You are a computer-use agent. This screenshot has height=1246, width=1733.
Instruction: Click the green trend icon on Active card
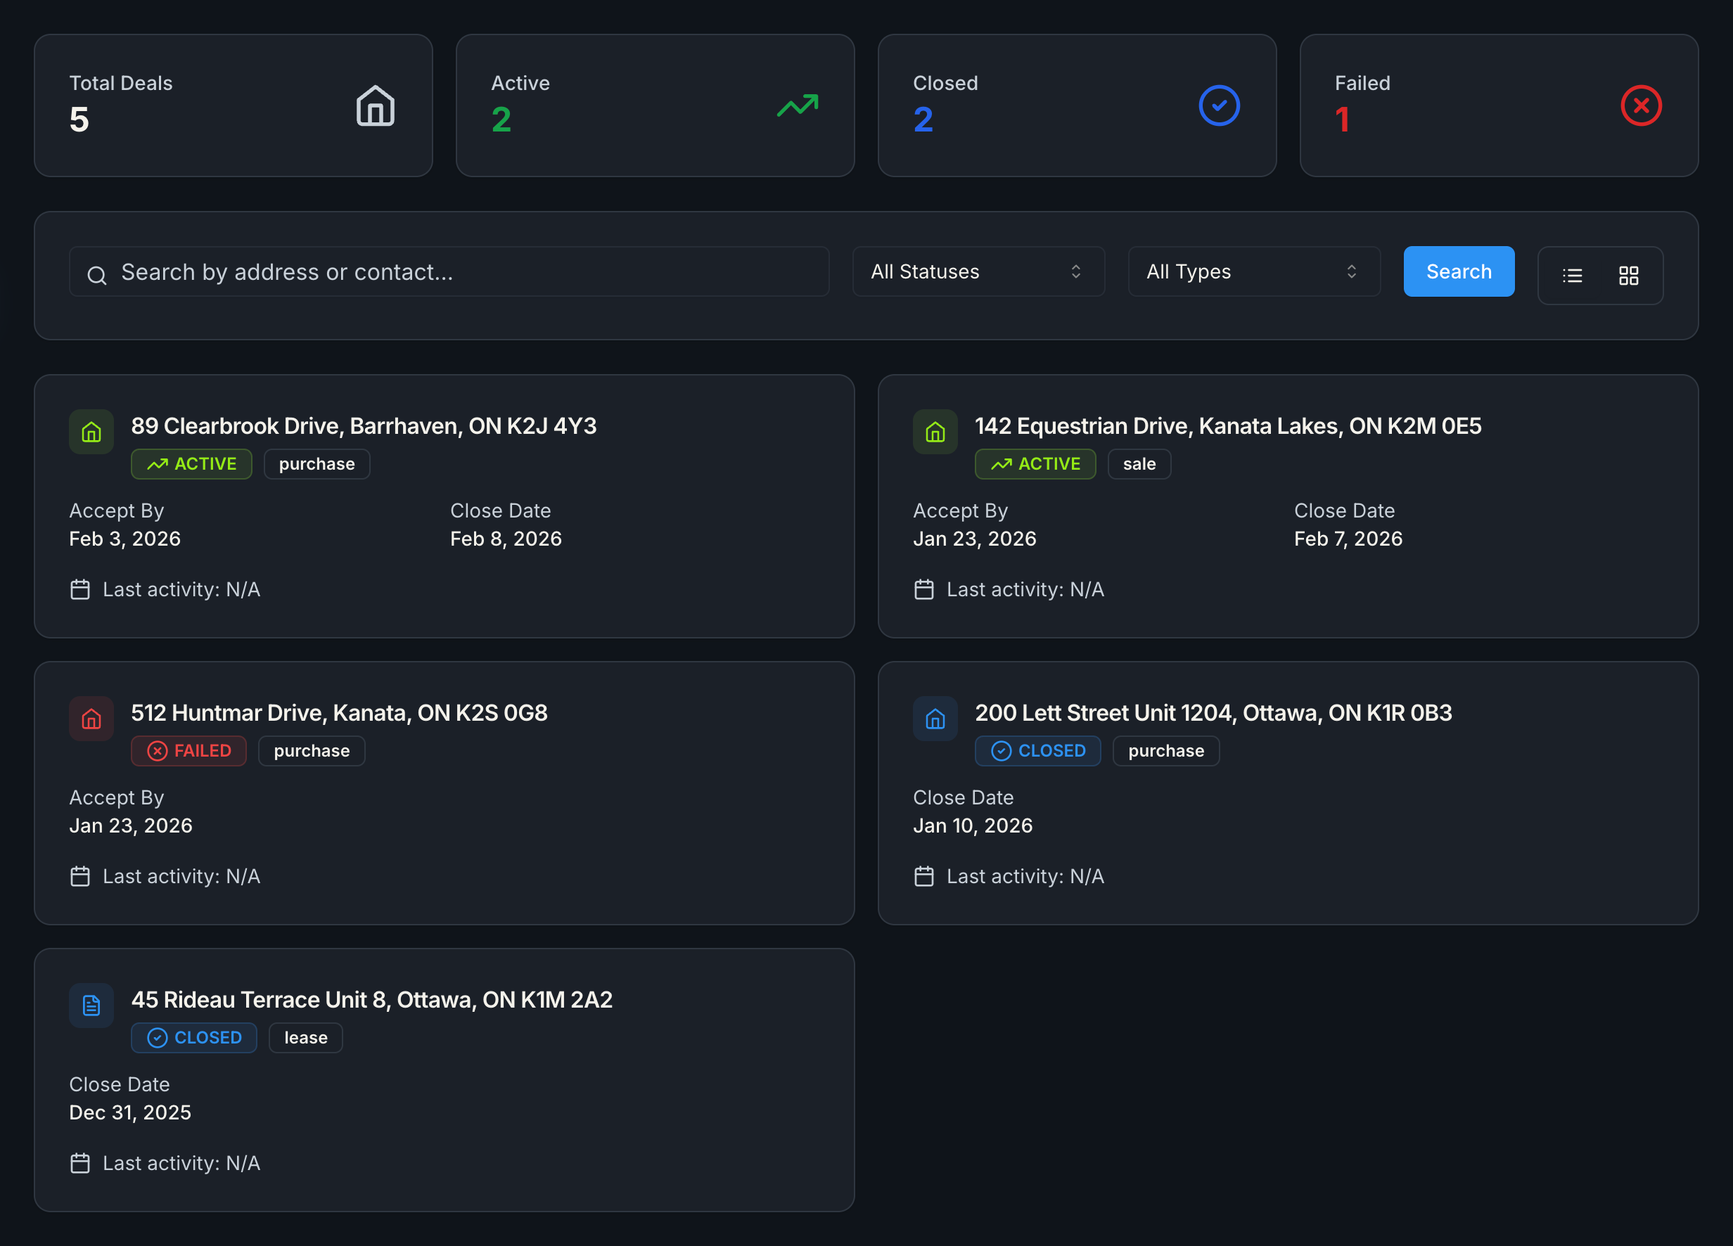[798, 105]
